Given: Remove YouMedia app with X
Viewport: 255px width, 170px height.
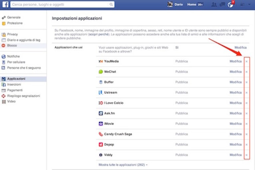Looking at the screenshot, I should 247,62.
